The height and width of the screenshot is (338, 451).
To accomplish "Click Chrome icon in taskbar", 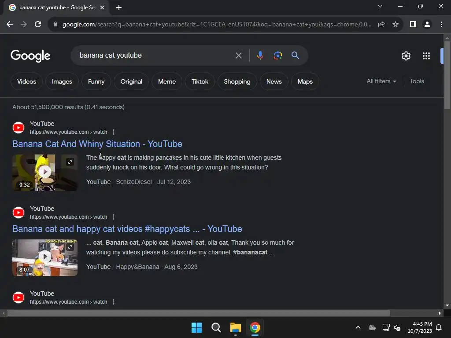I will coord(255,327).
